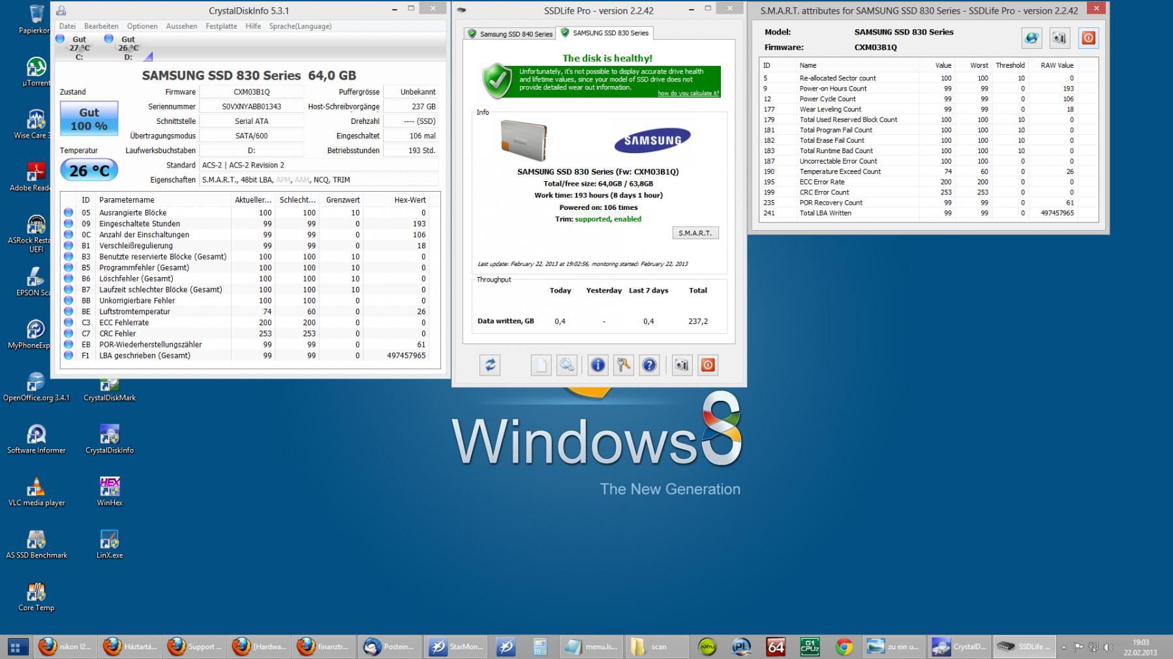Click camera icon in S.M.A.R.T. attributes window
Viewport: 1173px width, 659px height.
click(1059, 38)
